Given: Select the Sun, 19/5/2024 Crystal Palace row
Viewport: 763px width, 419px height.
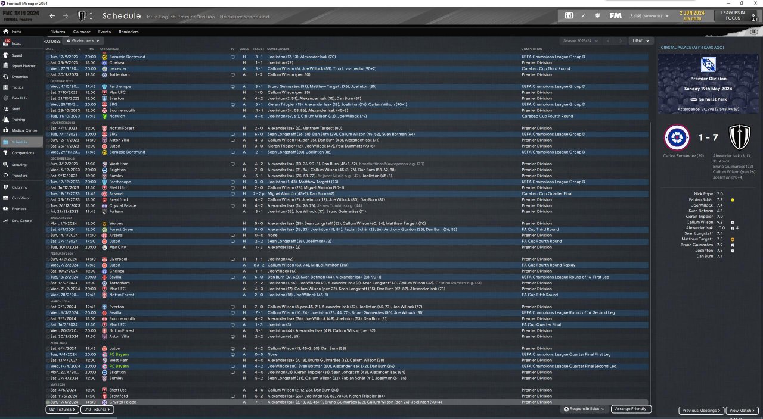Looking at the screenshot, I should 347,402.
